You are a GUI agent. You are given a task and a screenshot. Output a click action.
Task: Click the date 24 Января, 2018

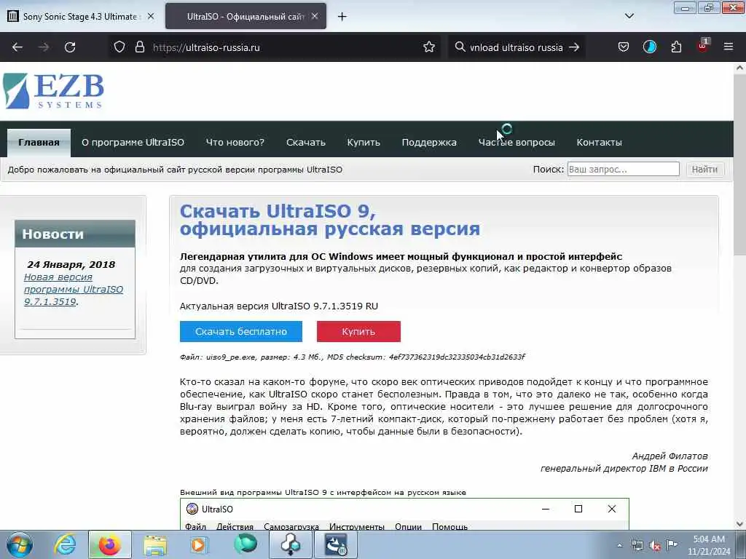(x=71, y=264)
